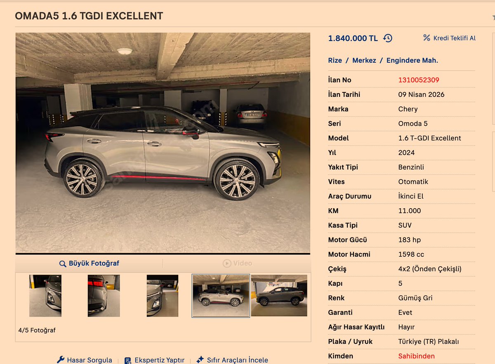Screen dimensions: 495x364
Task: Click the vehicle condition value İkinci El
Action: (411, 196)
